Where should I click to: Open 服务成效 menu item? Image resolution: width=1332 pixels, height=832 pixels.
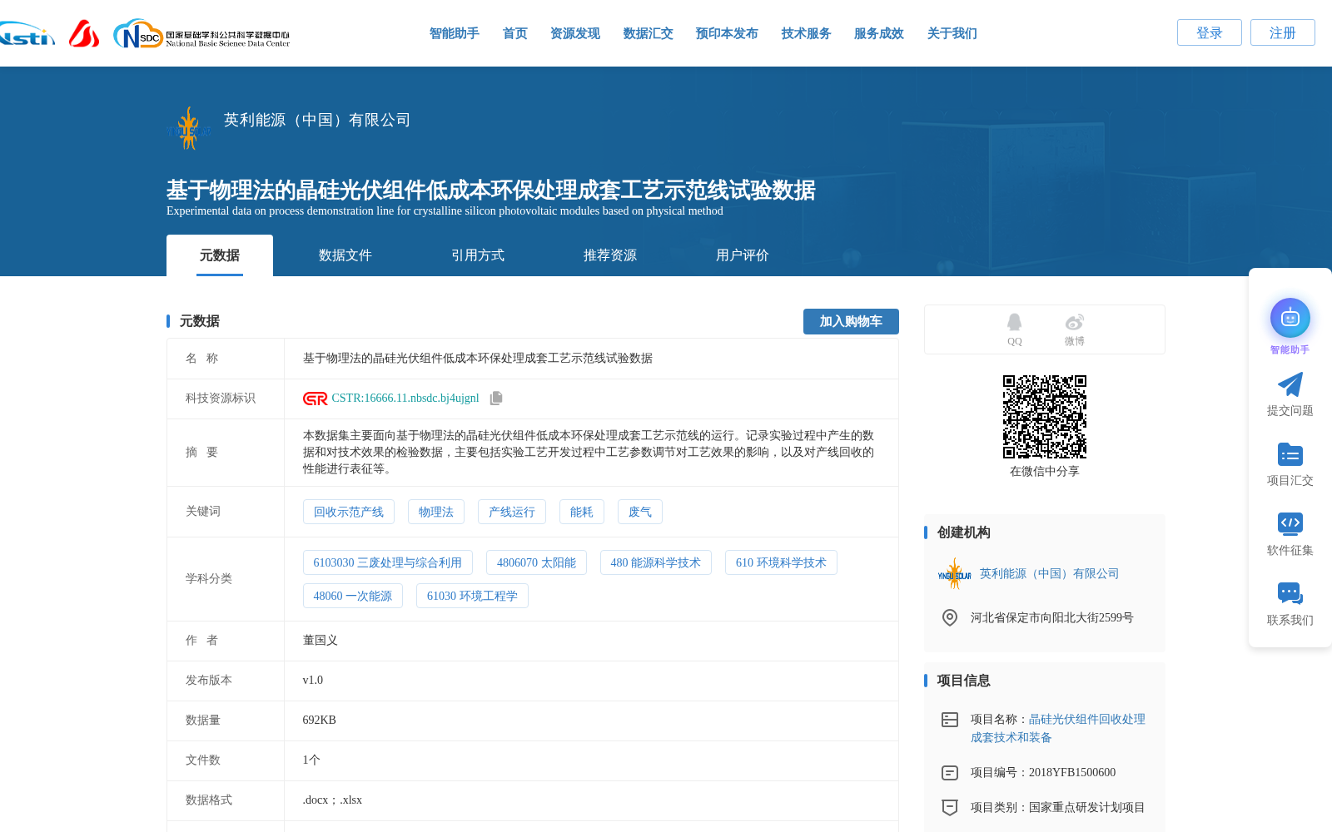pyautogui.click(x=879, y=33)
